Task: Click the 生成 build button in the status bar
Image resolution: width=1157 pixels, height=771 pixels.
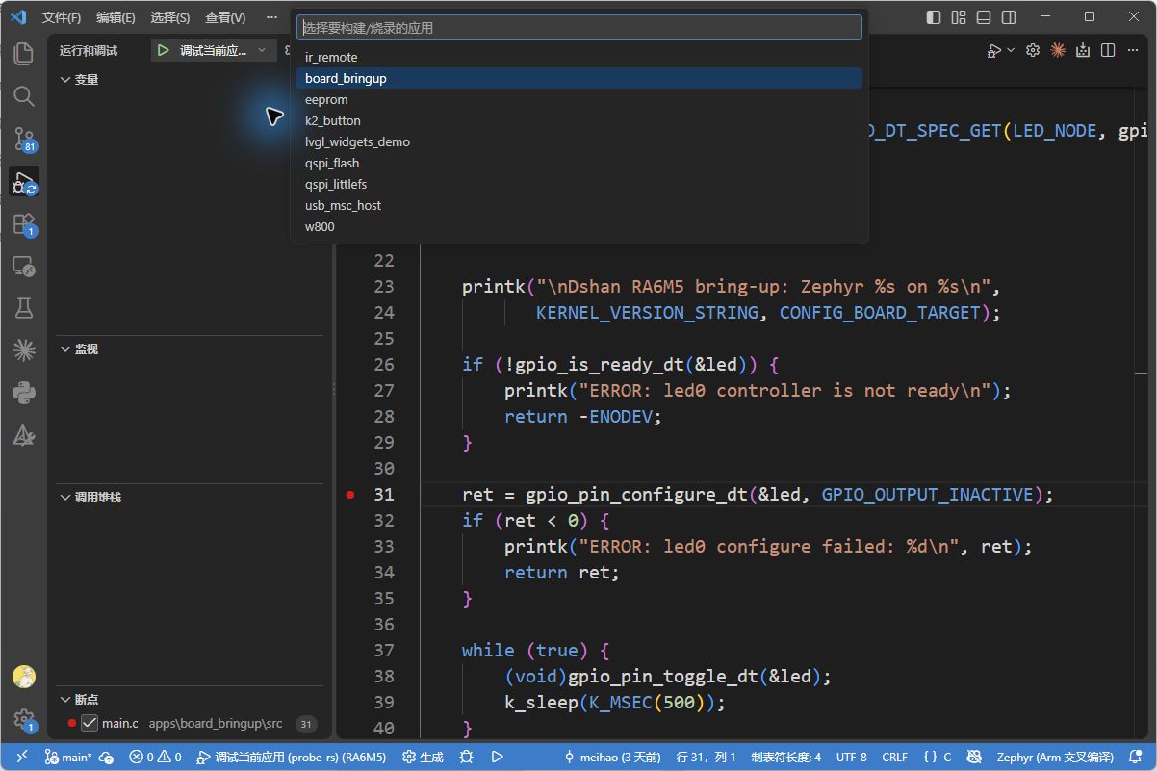Action: (423, 758)
